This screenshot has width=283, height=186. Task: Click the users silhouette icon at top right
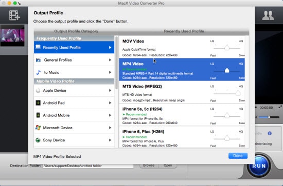[x=268, y=16]
